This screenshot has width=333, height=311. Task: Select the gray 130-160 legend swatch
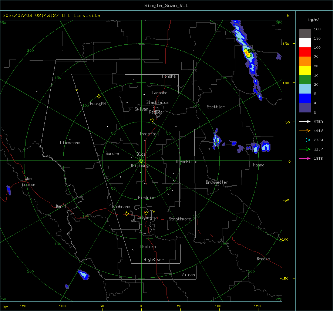coord(305,34)
